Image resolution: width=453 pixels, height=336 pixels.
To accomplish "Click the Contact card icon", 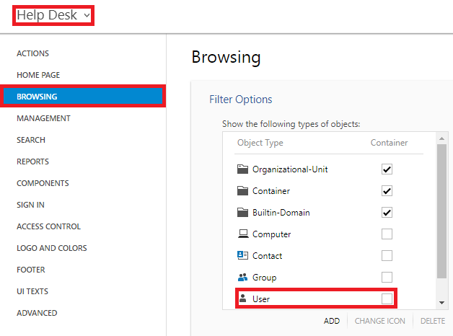I will click(242, 255).
